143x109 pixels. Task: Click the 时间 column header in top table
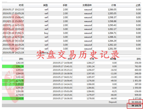coord(21,5)
